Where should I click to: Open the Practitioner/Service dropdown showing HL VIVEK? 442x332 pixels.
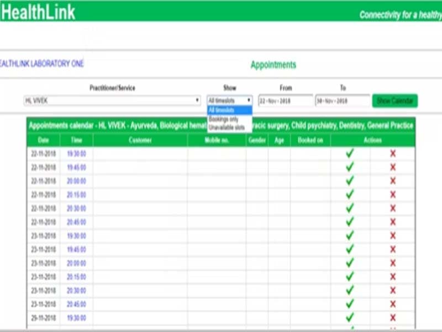point(112,101)
